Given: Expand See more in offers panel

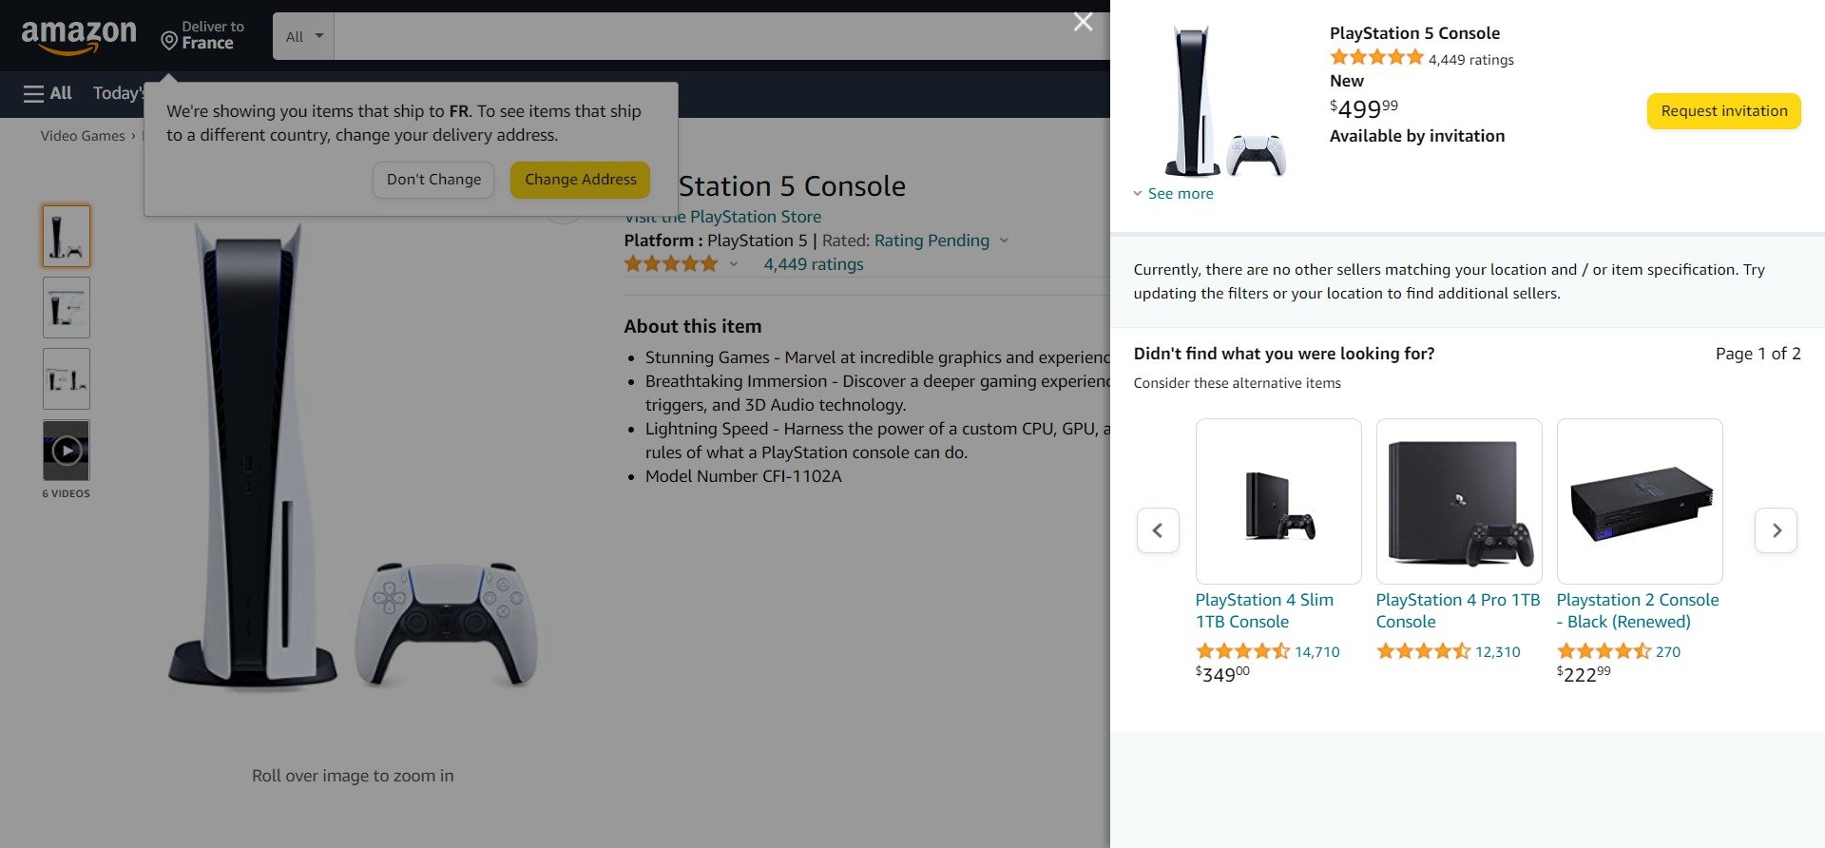Looking at the screenshot, I should point(1174,194).
